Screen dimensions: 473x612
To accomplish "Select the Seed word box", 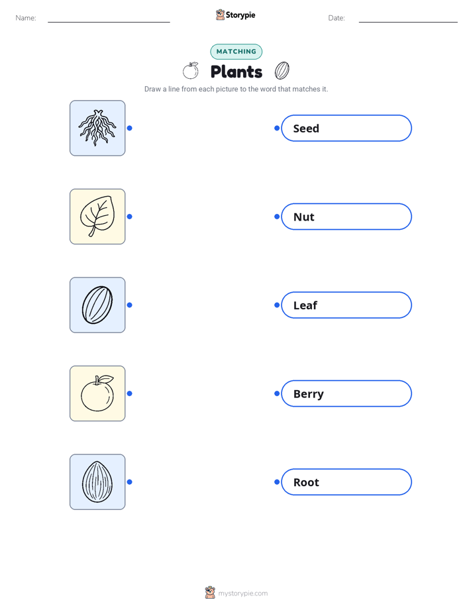I will click(346, 128).
